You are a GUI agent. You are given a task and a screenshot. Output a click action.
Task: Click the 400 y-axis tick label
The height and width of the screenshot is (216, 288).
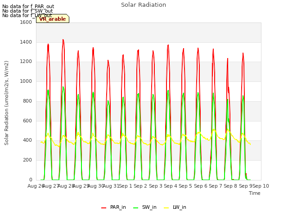(x=27, y=140)
